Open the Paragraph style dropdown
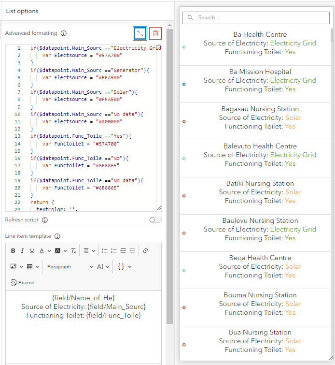Image resolution: width=335 pixels, height=365 pixels. pyautogui.click(x=70, y=267)
